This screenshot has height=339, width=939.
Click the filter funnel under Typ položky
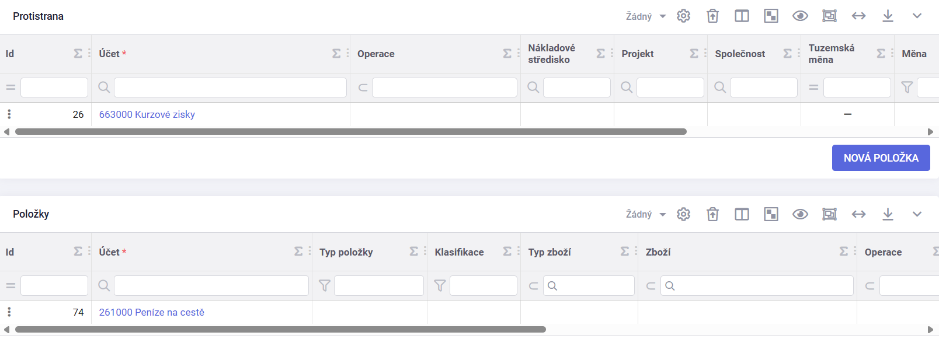[324, 285]
